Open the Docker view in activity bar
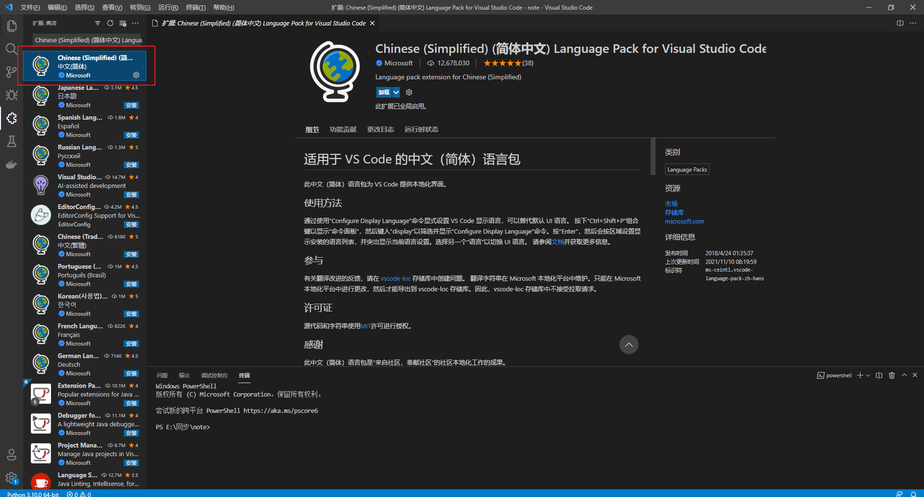This screenshot has width=924, height=497. (x=12, y=164)
